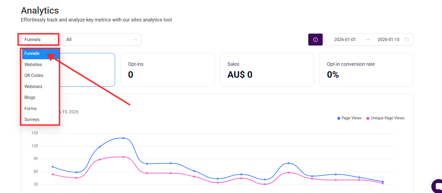Screen dimensions: 442x193
Task: Select the Forms option
Action: (31, 108)
